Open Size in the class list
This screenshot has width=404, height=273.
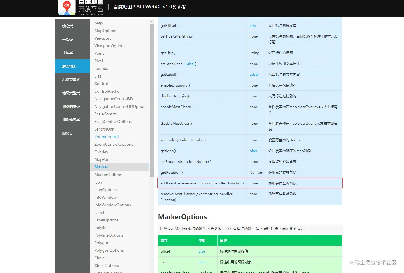98,76
